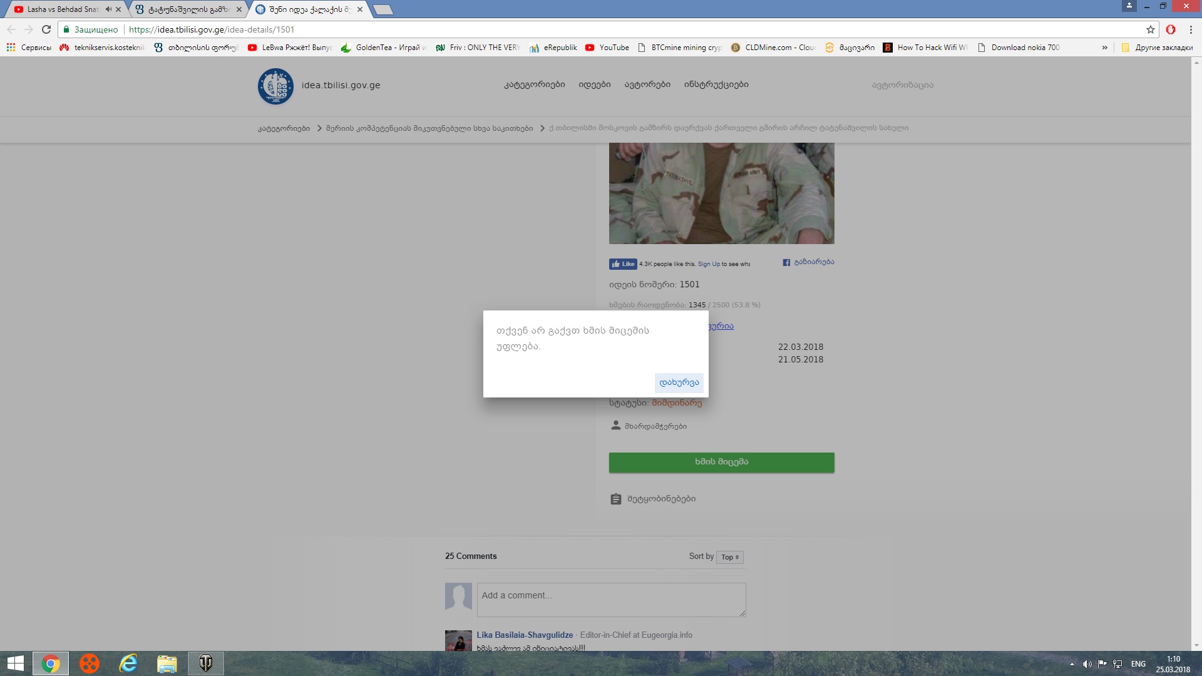1202x676 pixels.
Task: Click the Facebook Like thumbs-up button
Action: 623,264
